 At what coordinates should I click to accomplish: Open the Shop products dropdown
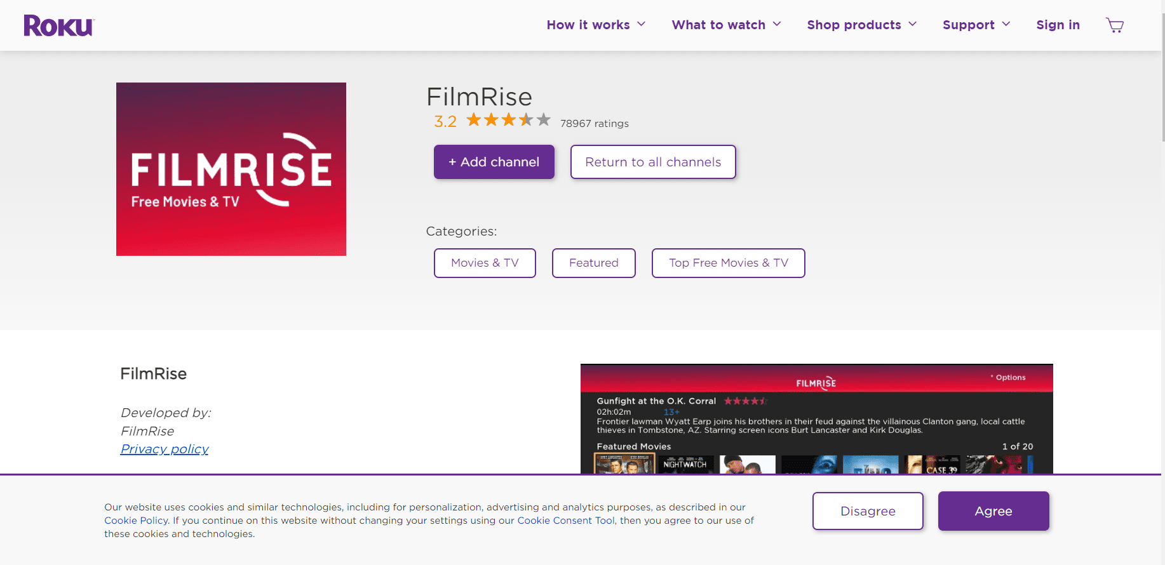[861, 25]
